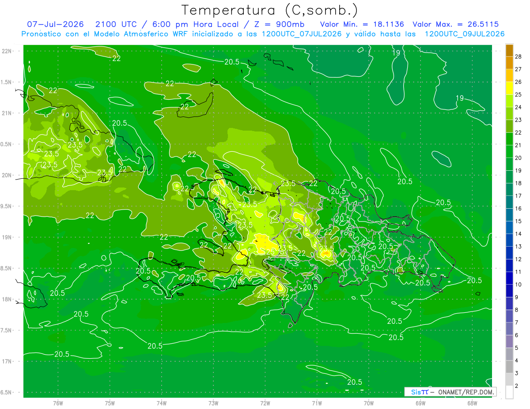Click the "69W" longitude axis label
Image resolution: width=530 pixels, height=409 pixels.
point(420,404)
